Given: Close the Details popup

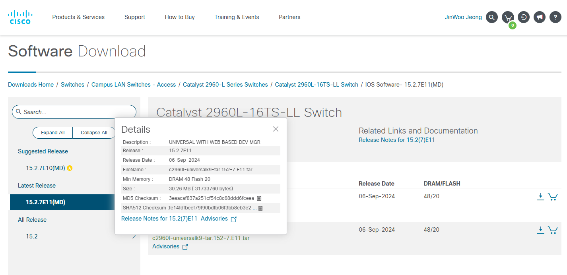Looking at the screenshot, I should pos(276,129).
